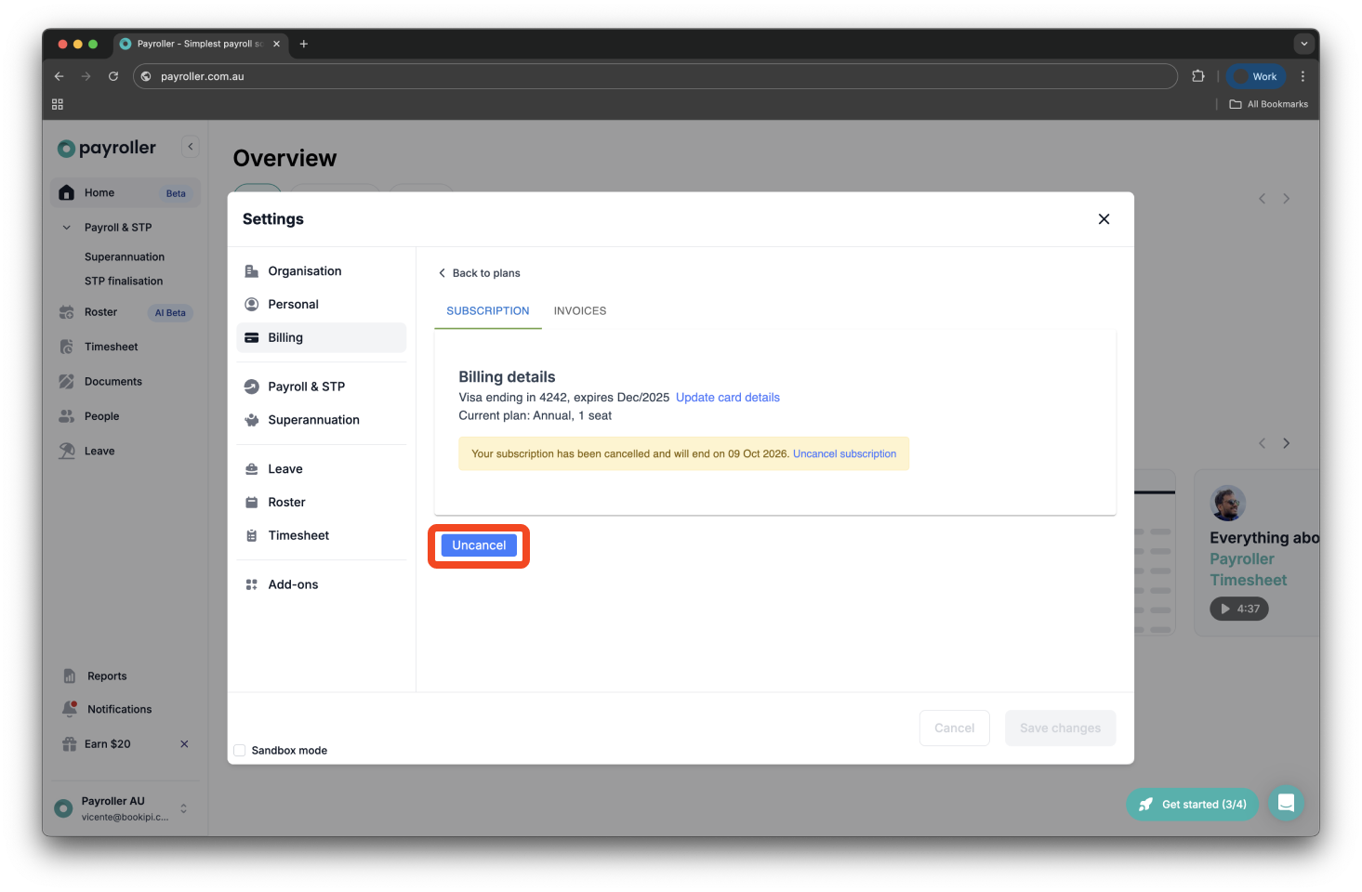Open Add-ons settings section

click(322, 584)
